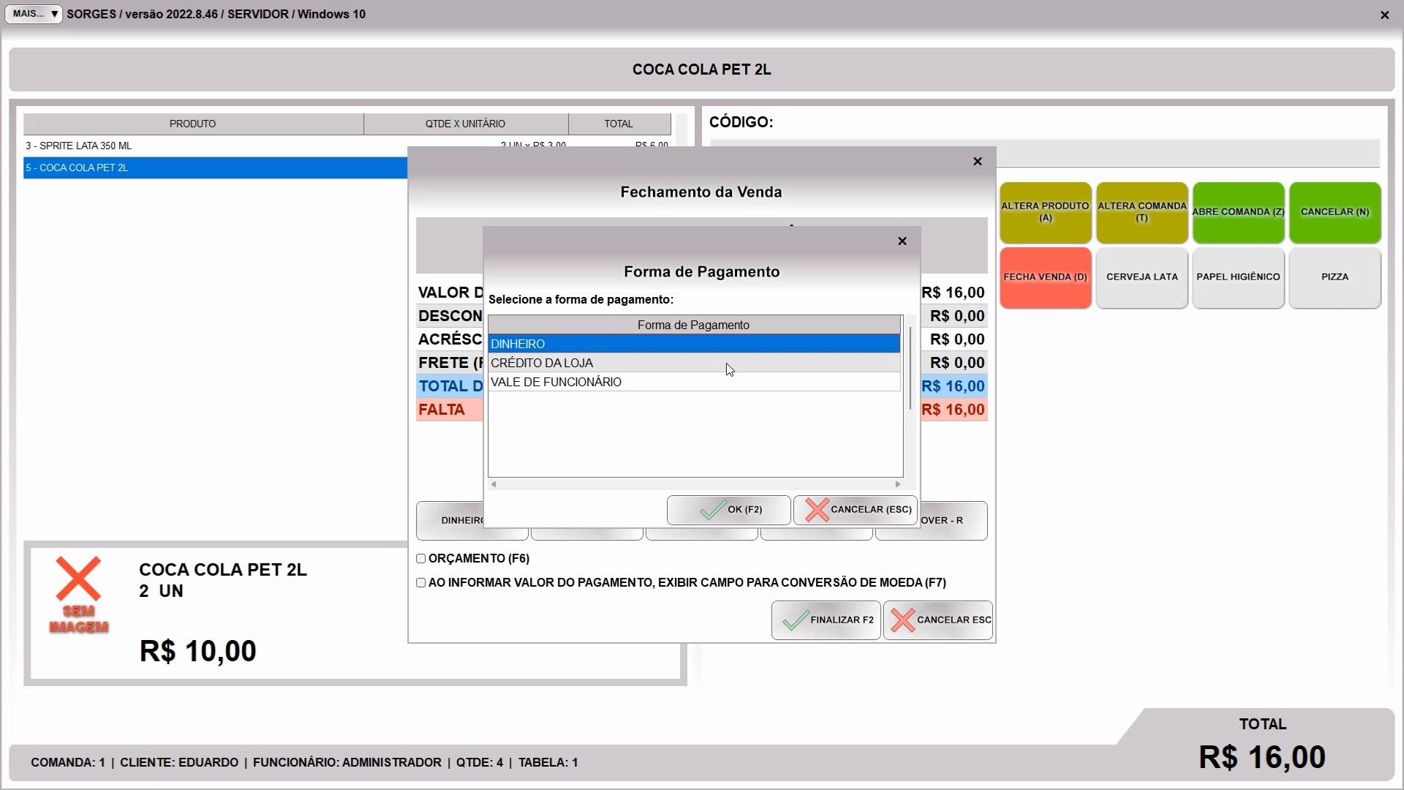Viewport: 1404px width, 790px height.
Task: Click the Sem Imagem product placeholder
Action: click(78, 595)
